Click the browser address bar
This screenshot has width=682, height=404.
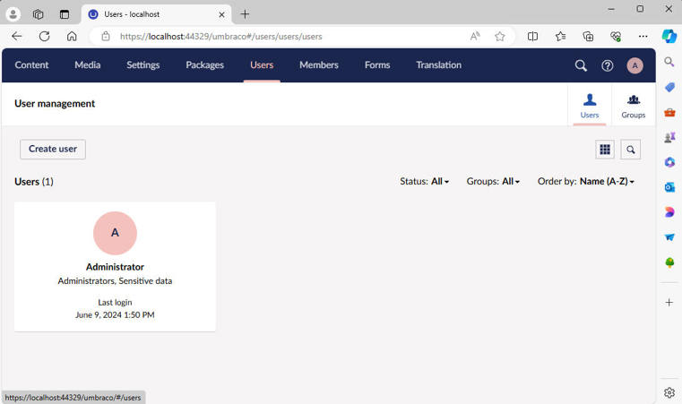[x=287, y=37]
